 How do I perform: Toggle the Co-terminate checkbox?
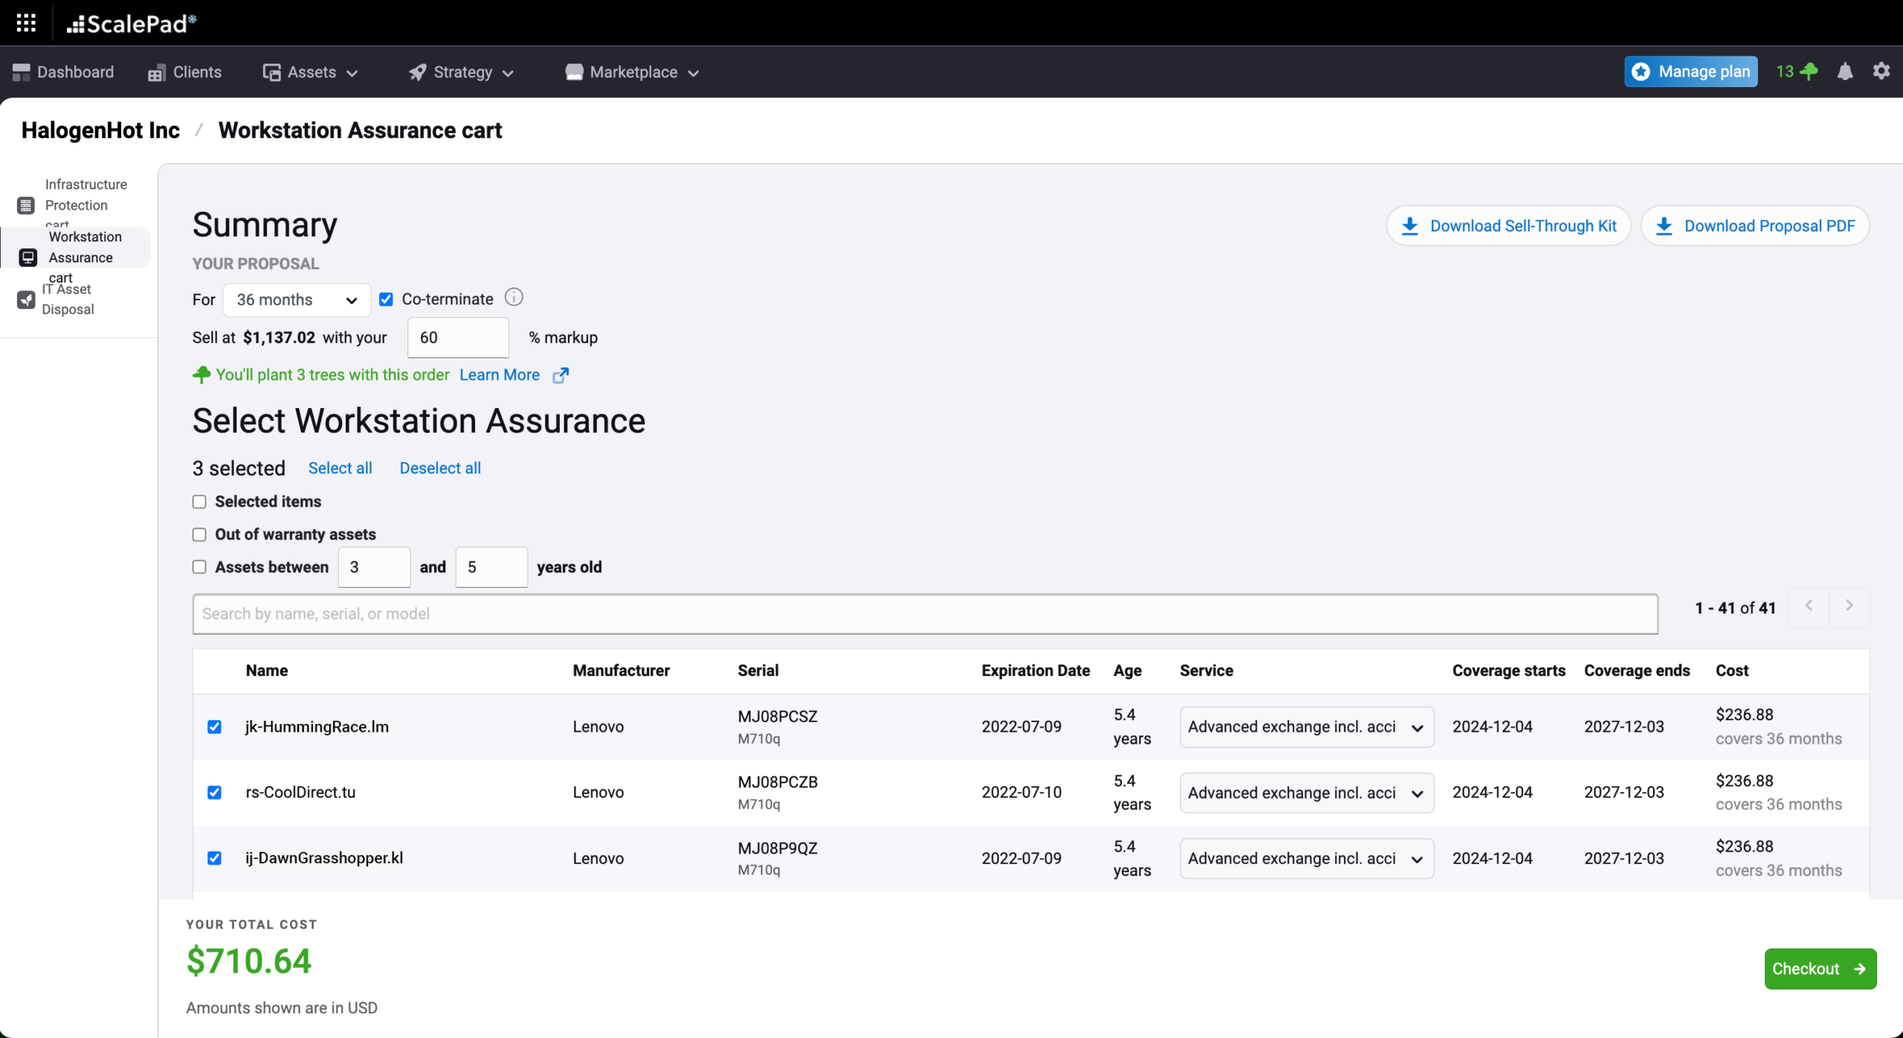386,299
